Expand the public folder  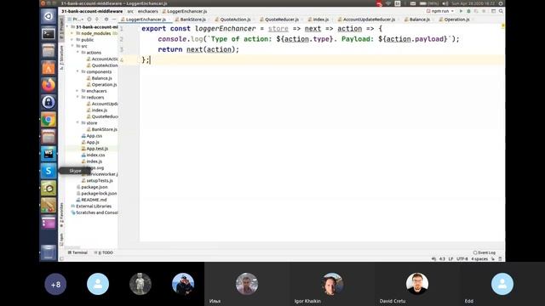pos(72,40)
